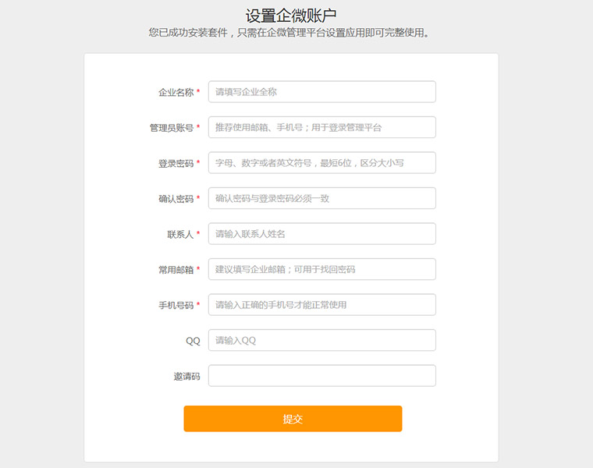Image resolution: width=593 pixels, height=468 pixels.
Task: Focus the 联系人 name field
Action: click(x=321, y=234)
